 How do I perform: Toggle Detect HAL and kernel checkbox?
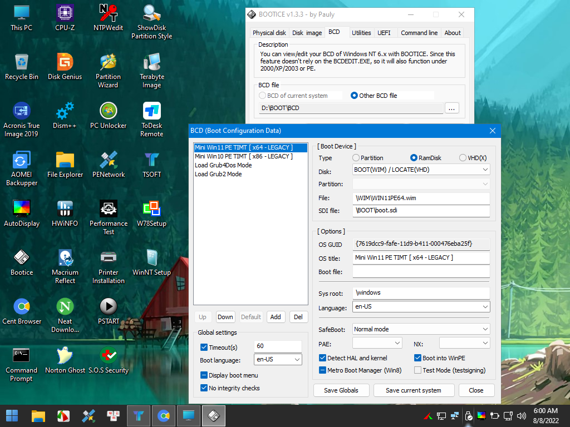click(322, 358)
